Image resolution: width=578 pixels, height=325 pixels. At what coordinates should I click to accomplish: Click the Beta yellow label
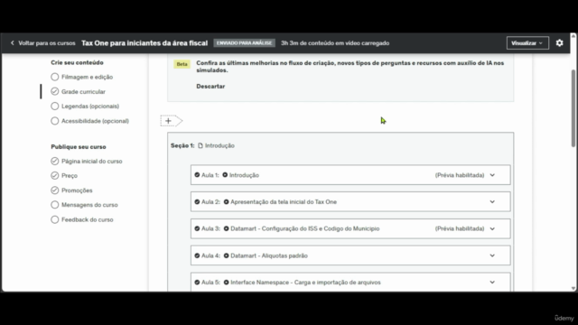click(x=182, y=64)
